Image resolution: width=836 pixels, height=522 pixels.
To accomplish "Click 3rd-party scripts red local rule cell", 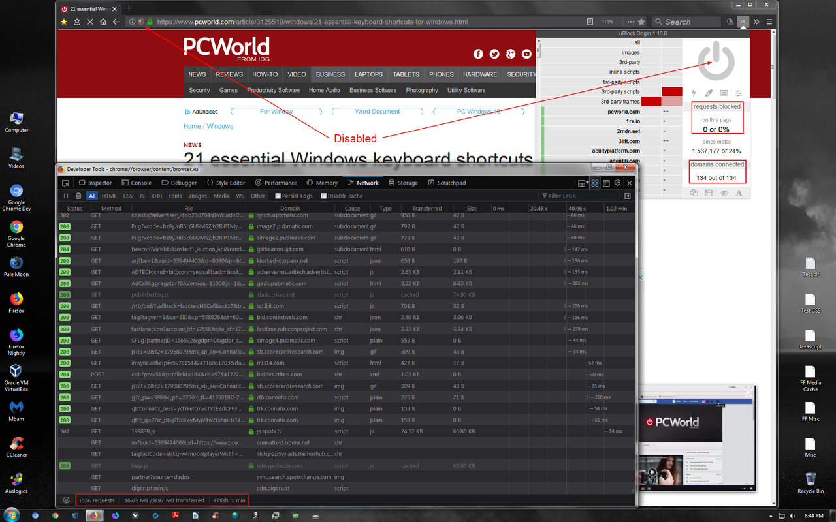I will pos(671,91).
